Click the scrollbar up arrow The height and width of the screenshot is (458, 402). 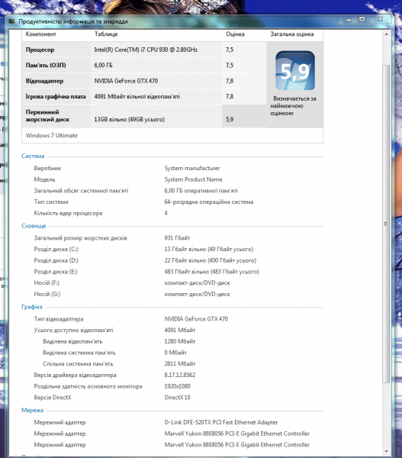386,34
